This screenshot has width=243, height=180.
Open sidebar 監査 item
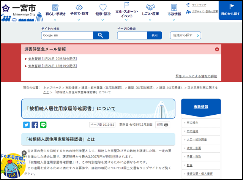point(189,165)
